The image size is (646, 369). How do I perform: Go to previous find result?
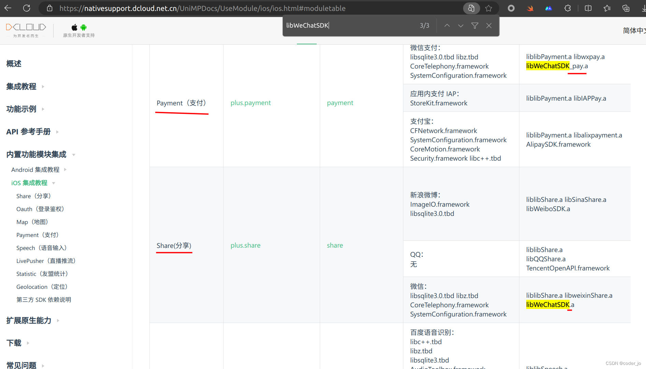click(x=447, y=26)
